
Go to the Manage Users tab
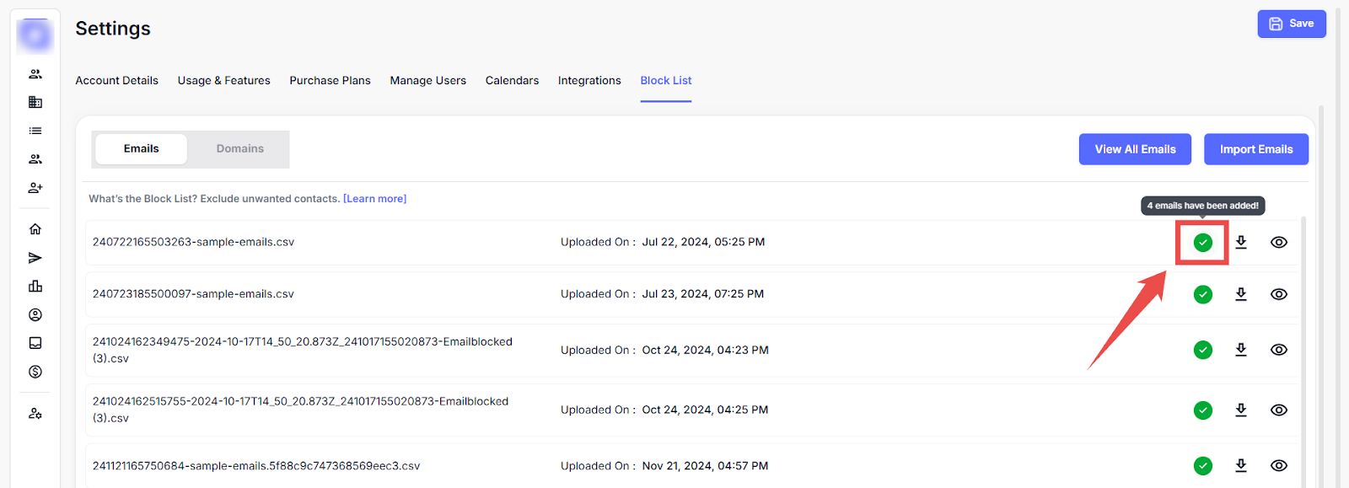point(427,81)
